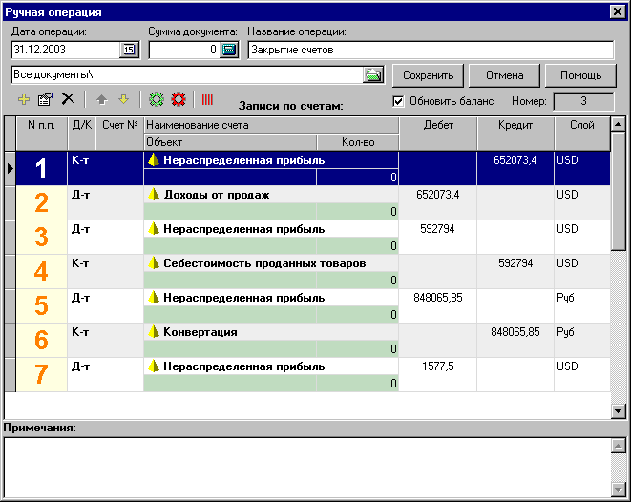Screen dimensions: 631x502
Task: Click Наименование счета column header
Action: click(x=271, y=125)
